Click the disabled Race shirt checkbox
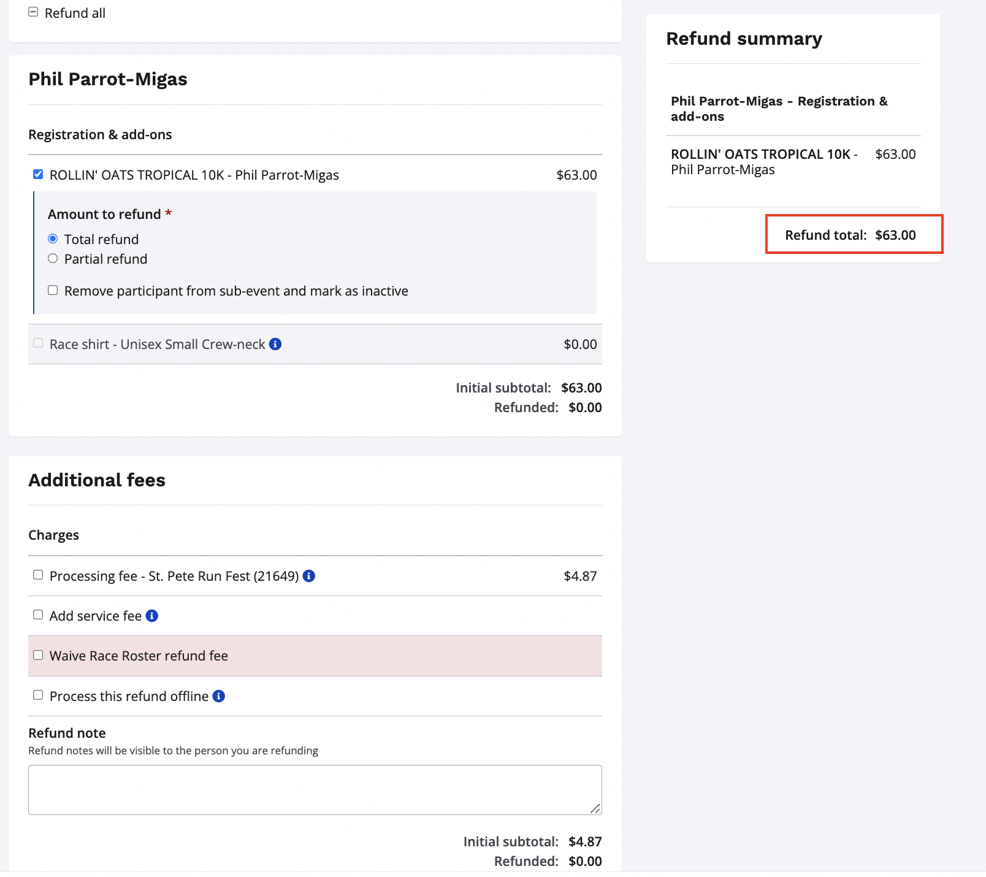Image resolution: width=986 pixels, height=877 pixels. click(38, 343)
